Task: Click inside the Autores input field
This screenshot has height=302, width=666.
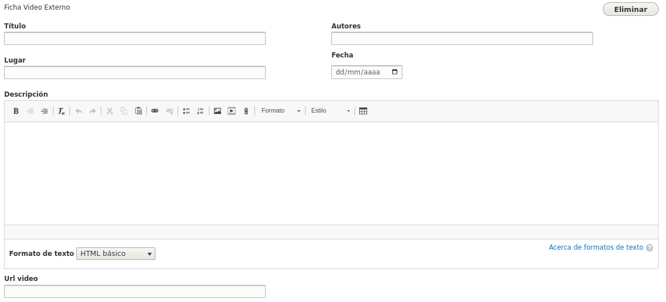Action: (462, 39)
